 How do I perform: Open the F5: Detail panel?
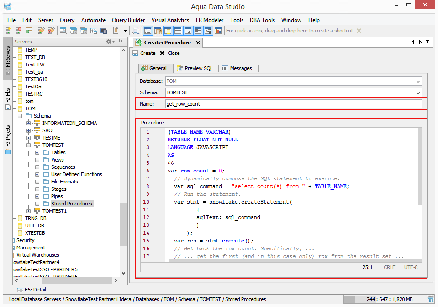coord(32,290)
